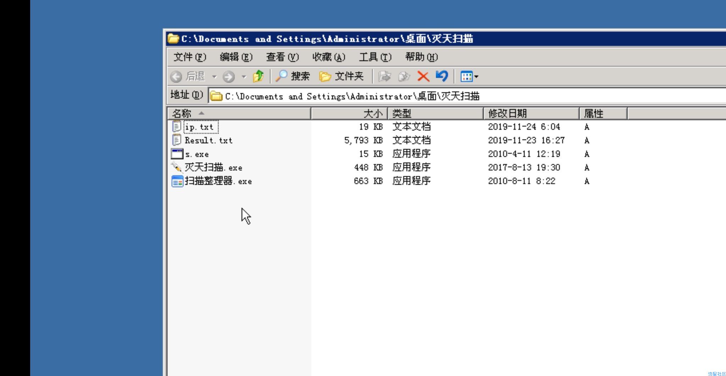Viewport: 726px width, 376px height.
Task: Sort by 类型 column header
Action: tap(436, 113)
